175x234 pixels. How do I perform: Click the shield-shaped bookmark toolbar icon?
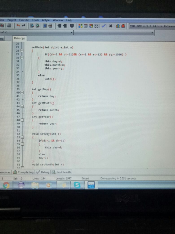[72, 26]
